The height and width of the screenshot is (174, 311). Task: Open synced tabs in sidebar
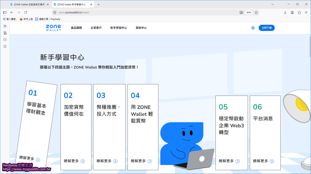pos(5,33)
